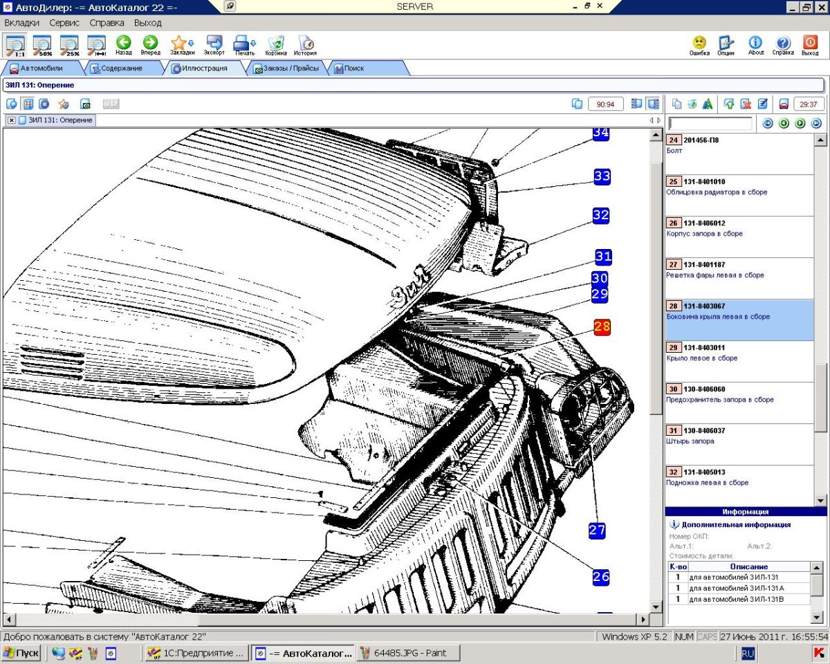Click the part search input field
The height and width of the screenshot is (664, 830).
710,124
